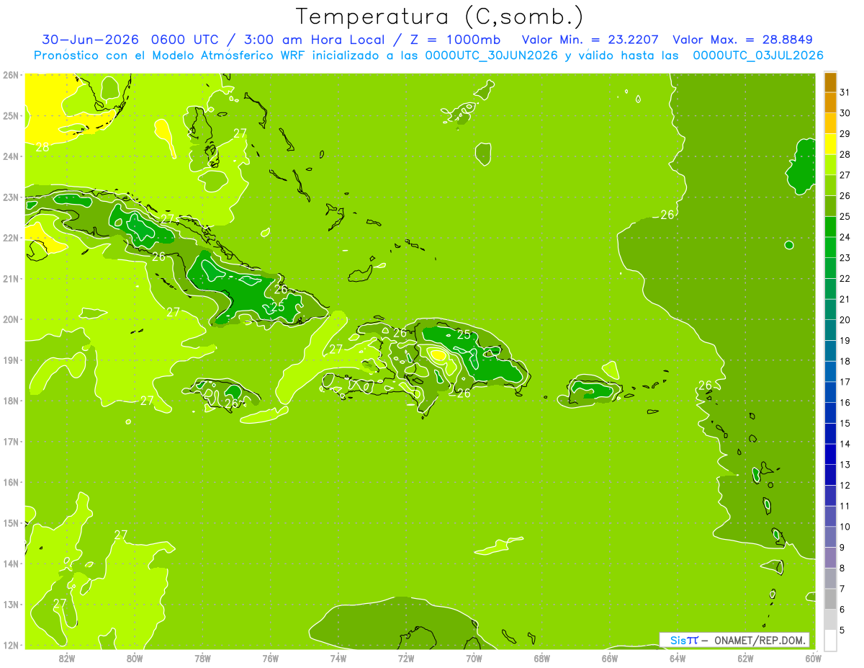Click the "26N" latitude axis label
This screenshot has width=864, height=668.
tap(10, 75)
